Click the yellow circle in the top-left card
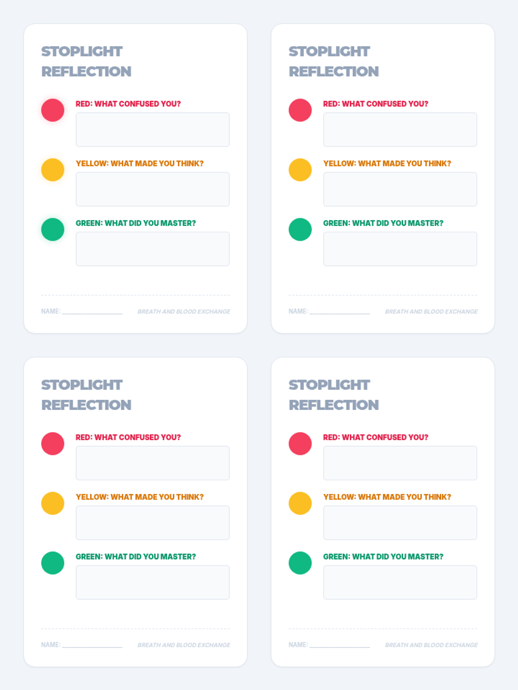518x690 pixels. point(53,170)
